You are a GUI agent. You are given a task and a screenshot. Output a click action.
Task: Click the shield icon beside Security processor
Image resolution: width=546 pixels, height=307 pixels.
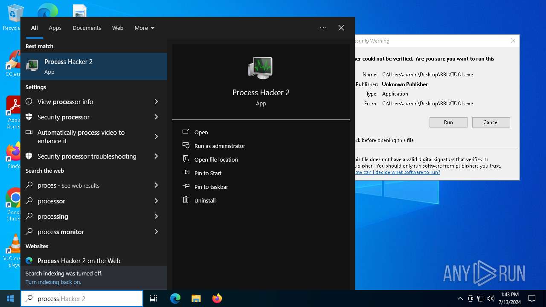pos(29,117)
